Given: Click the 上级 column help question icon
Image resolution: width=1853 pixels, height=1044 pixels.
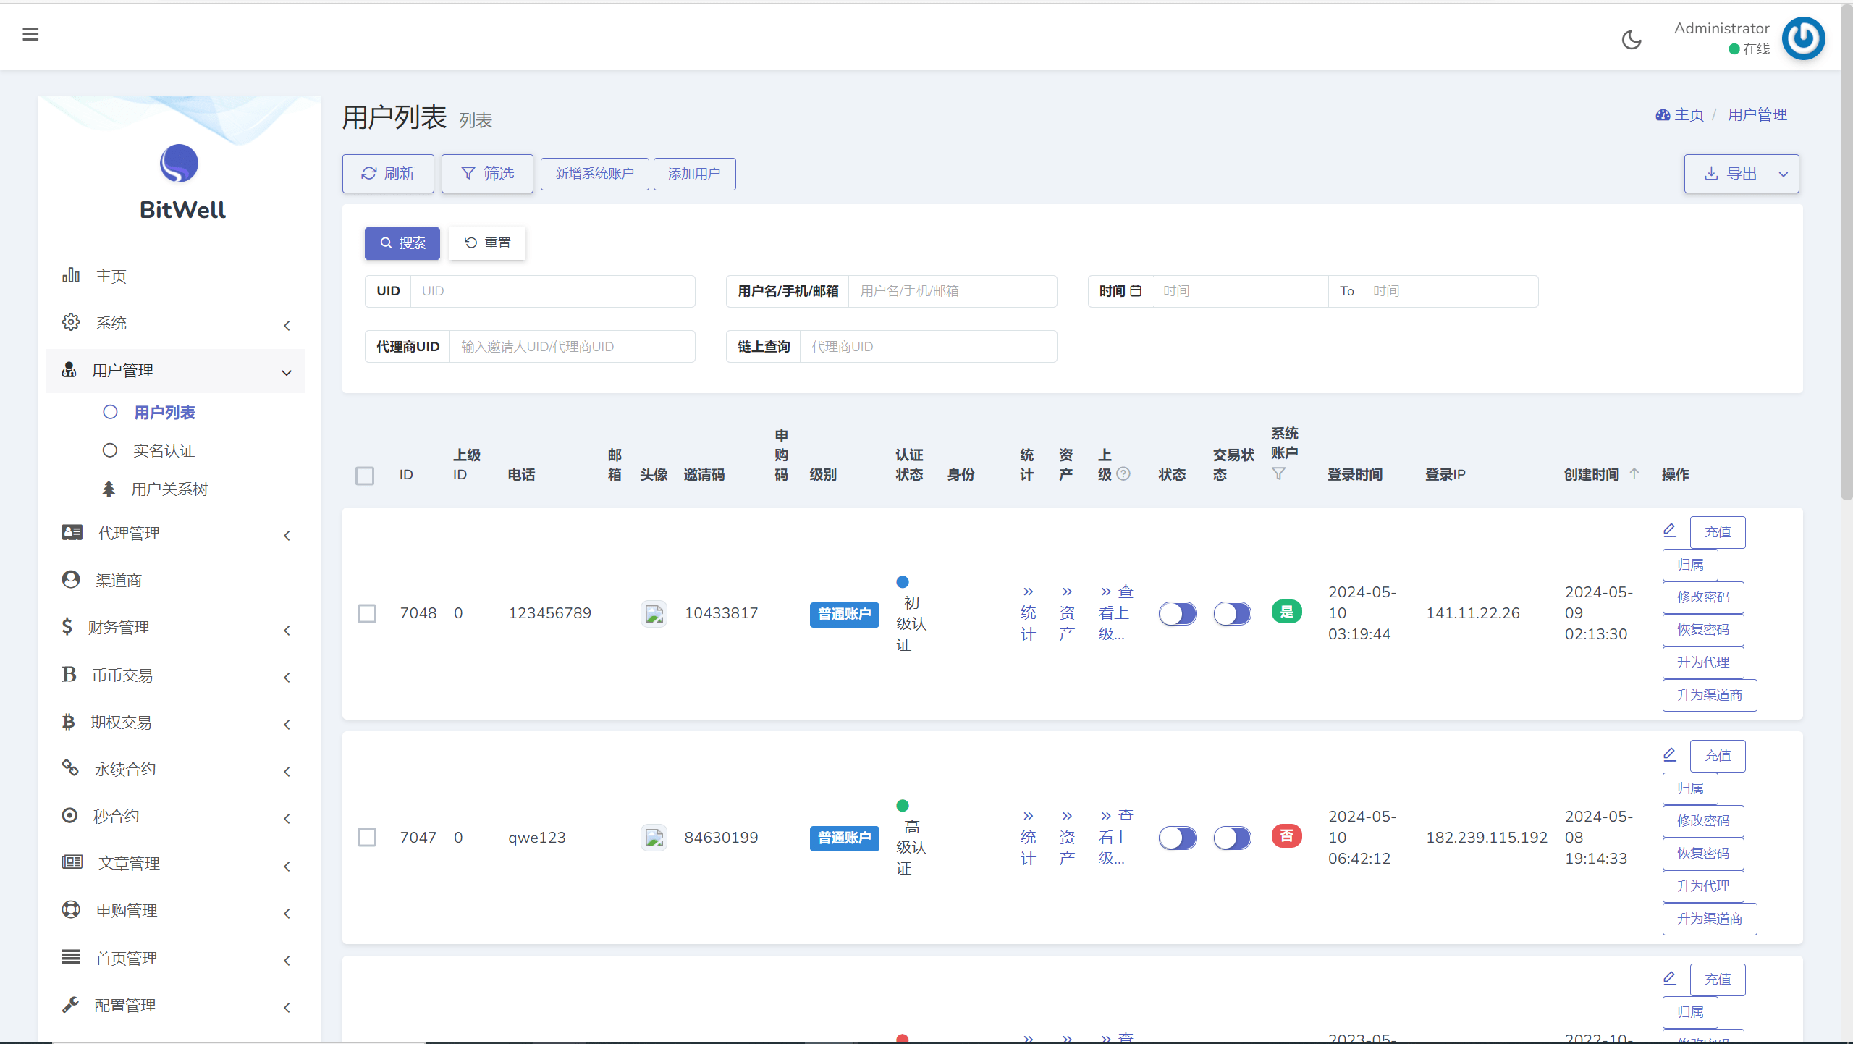Looking at the screenshot, I should point(1123,473).
